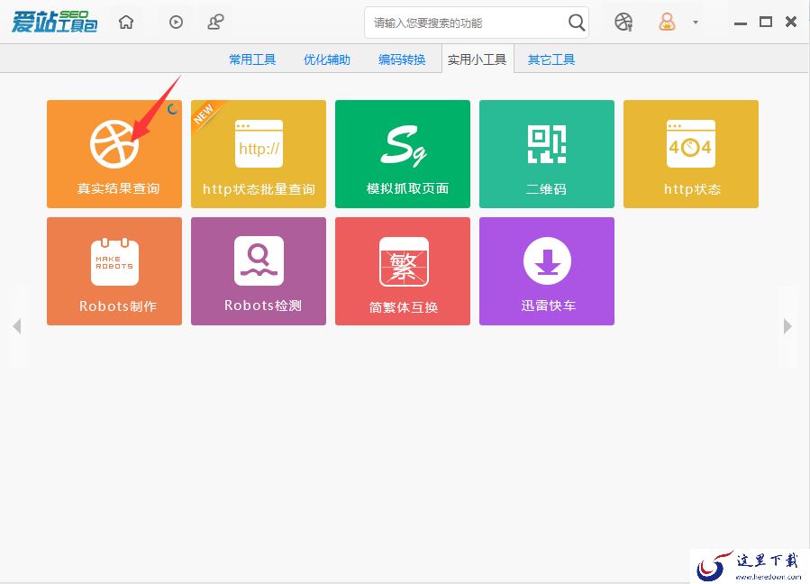
Task: Switch to the 优化辅助 tab
Action: (x=326, y=59)
